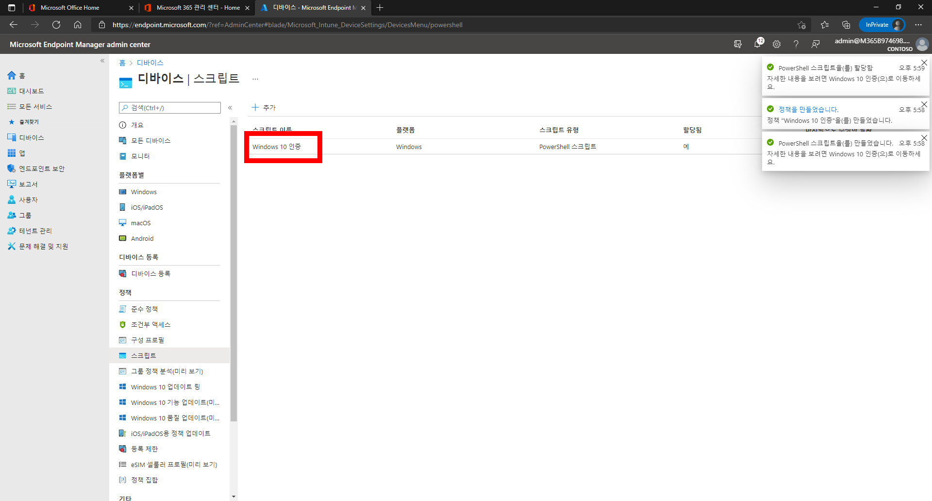Image resolution: width=932 pixels, height=501 pixels.
Task: Click the browser address bar URL
Action: pyautogui.click(x=287, y=25)
